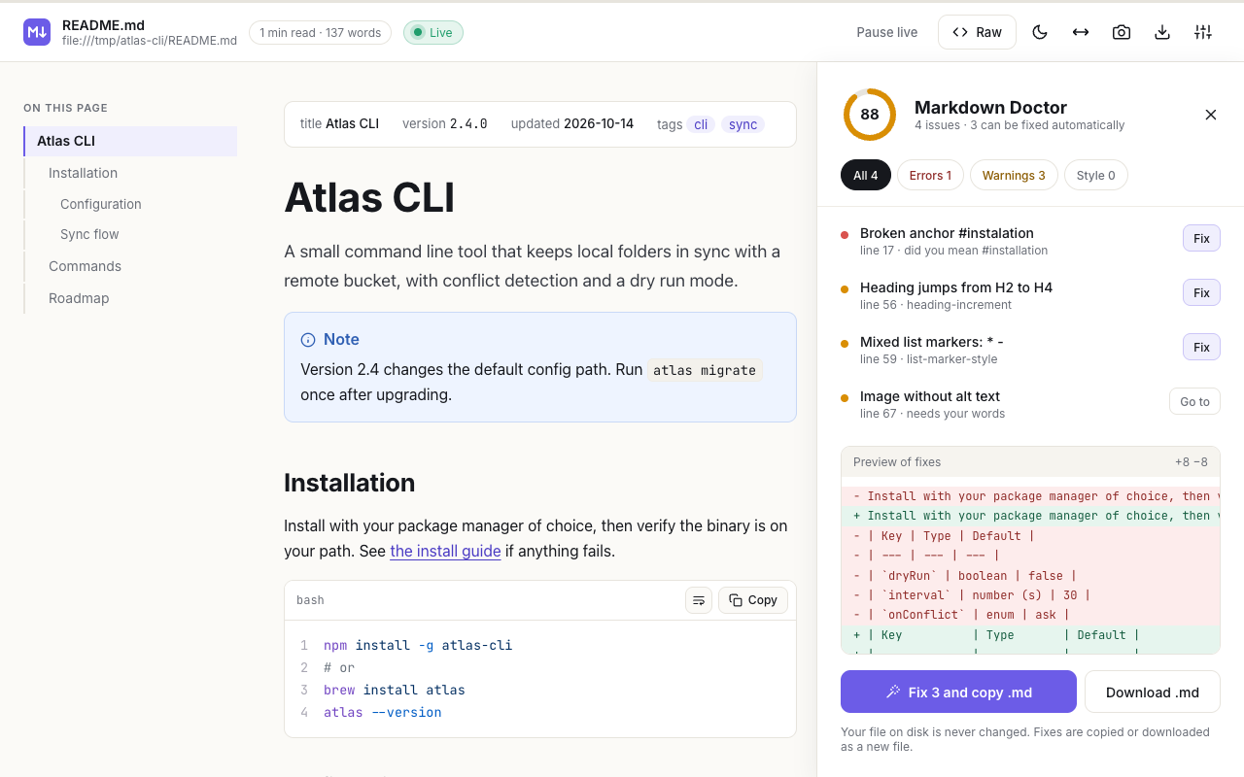This screenshot has height=777, width=1244.
Task: Toggle full width arrows icon
Action: click(1081, 32)
